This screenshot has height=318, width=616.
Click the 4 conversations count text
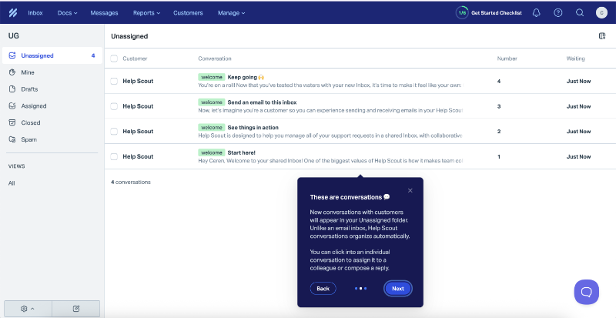tap(131, 182)
